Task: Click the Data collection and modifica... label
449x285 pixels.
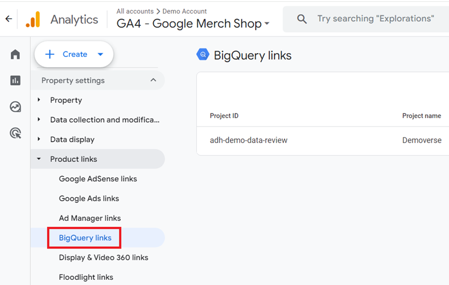Action: click(x=105, y=120)
